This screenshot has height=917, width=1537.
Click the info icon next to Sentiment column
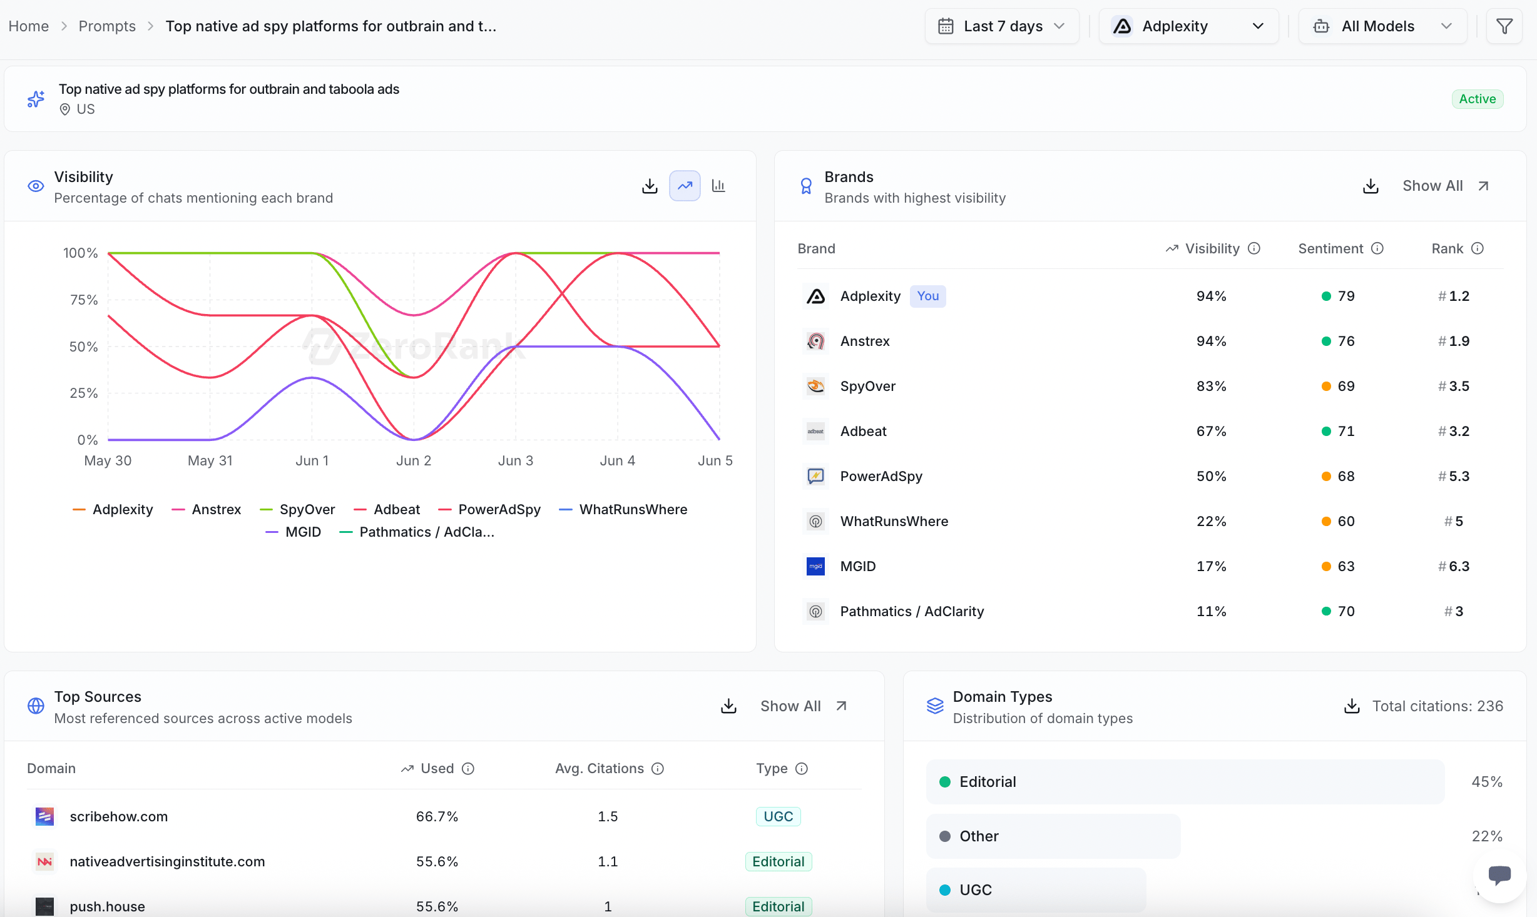[1377, 248]
